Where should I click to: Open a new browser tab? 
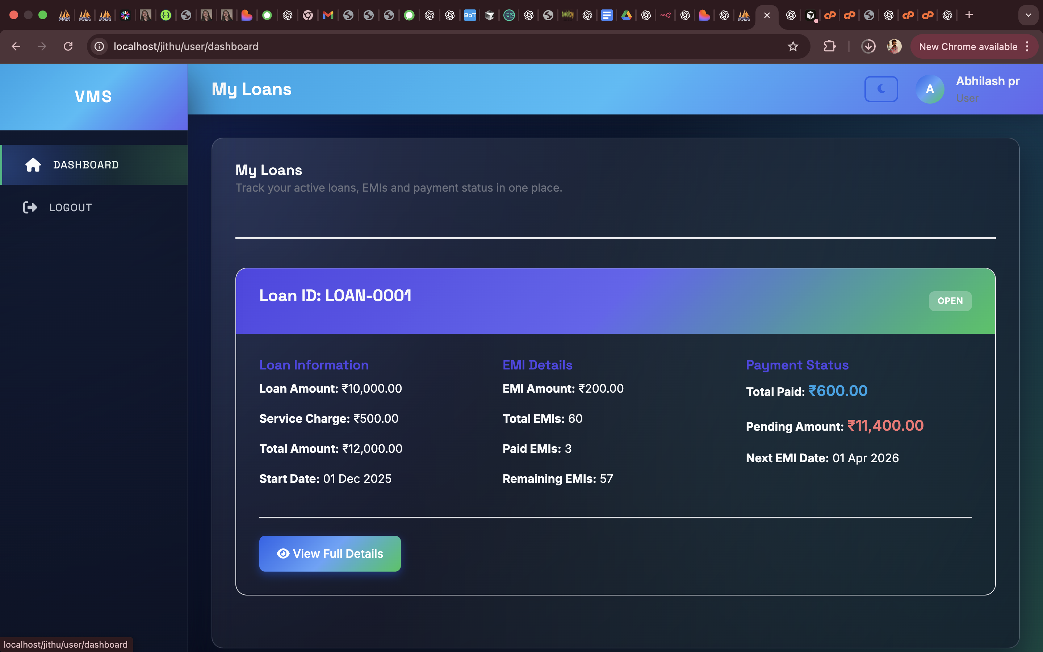969,15
